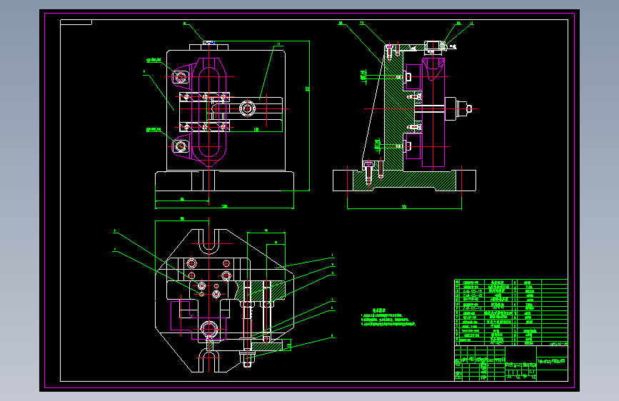
Task: Click the overall width dimension under the front view
Action: (224, 206)
